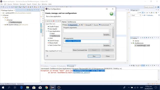Collapse TestMemoria class in Outline view
160x90 pixels.
[x=131, y=43]
